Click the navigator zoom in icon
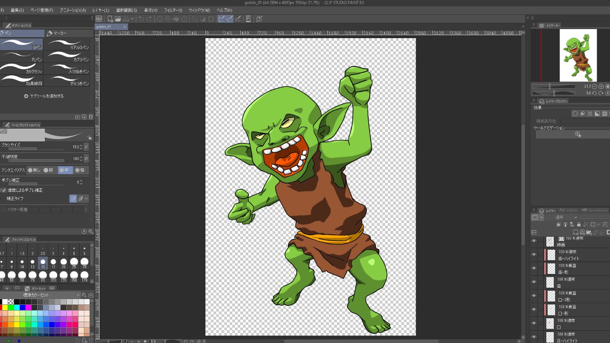 601,87
